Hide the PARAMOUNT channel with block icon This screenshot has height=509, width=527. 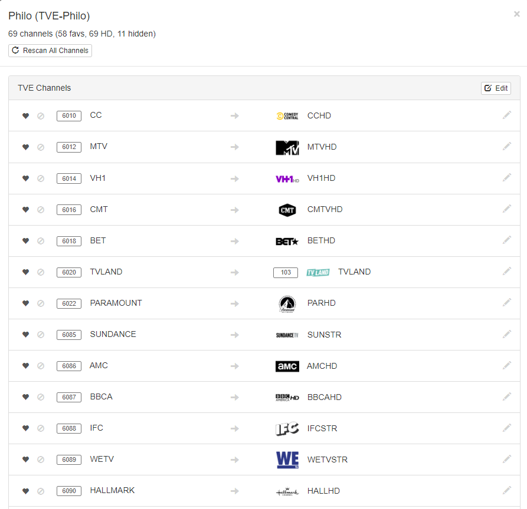(41, 303)
